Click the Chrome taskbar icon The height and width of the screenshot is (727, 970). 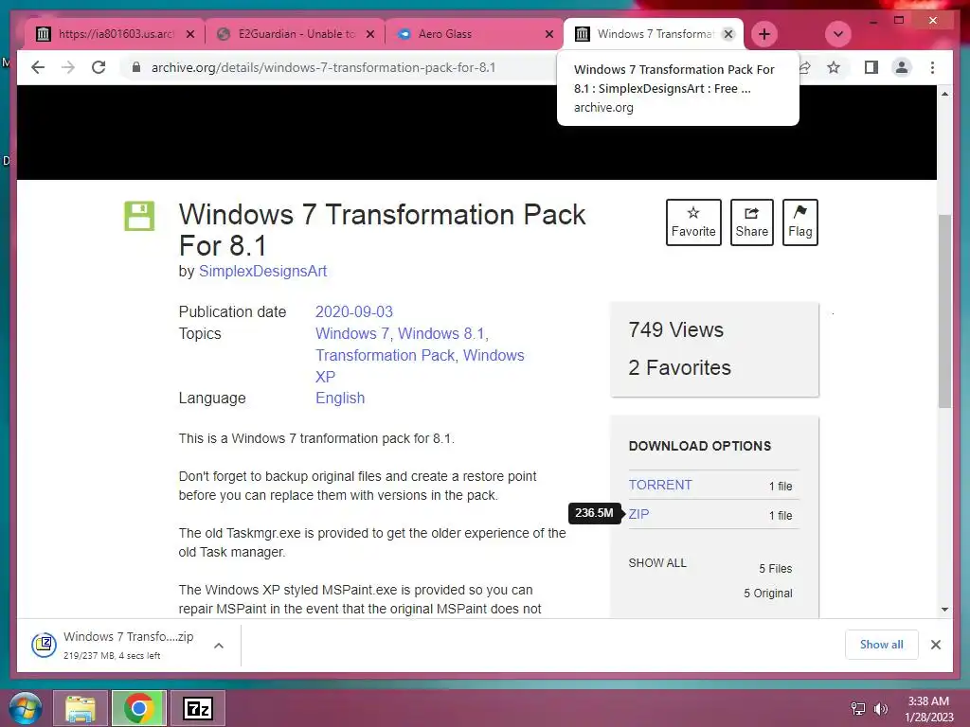(x=138, y=708)
